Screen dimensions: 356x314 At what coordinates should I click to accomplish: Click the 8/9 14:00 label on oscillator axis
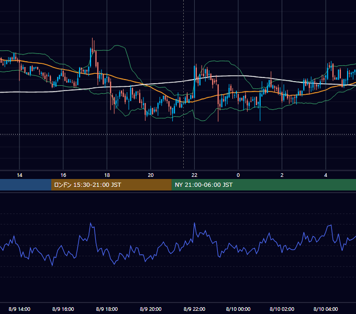pos(19,309)
